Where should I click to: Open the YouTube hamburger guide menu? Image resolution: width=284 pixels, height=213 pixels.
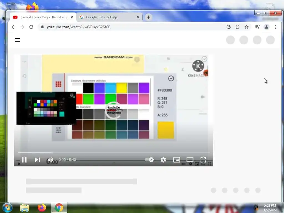[x=17, y=40]
